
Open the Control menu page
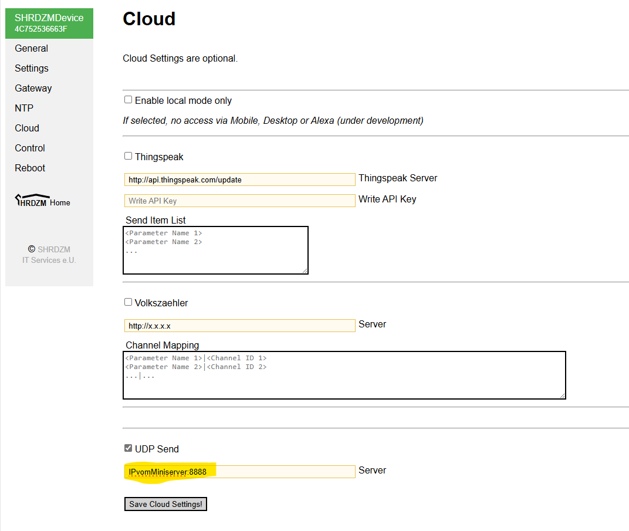pos(30,148)
